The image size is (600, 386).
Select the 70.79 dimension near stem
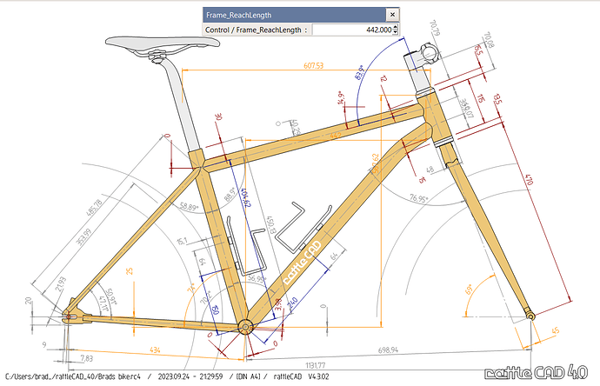[x=435, y=28]
